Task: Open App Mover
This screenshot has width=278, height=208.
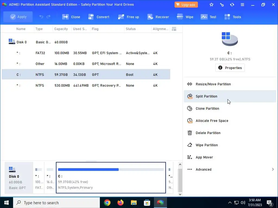Action: click(x=230, y=157)
